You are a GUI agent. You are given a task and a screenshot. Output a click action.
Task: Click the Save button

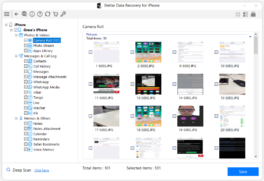point(243,172)
